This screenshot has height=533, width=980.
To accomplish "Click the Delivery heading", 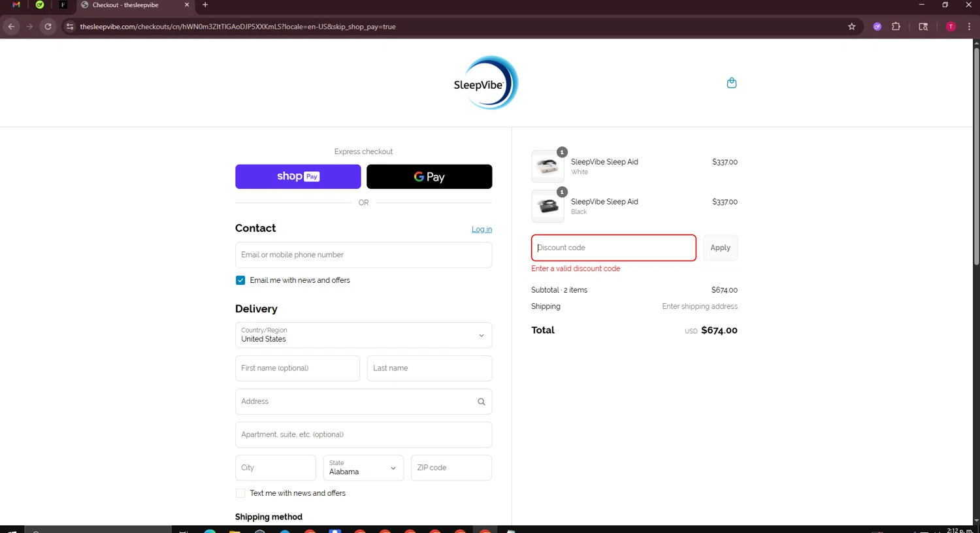I will click(x=256, y=309).
